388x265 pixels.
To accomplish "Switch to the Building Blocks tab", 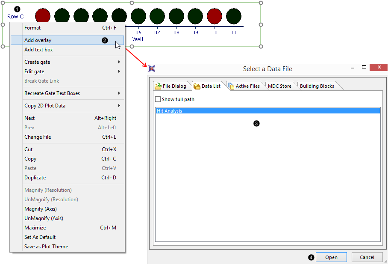I will click(x=317, y=86).
